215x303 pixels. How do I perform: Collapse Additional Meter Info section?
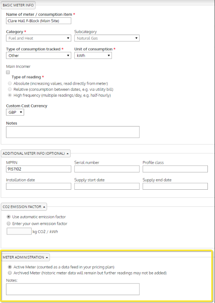pyautogui.click(x=36, y=154)
